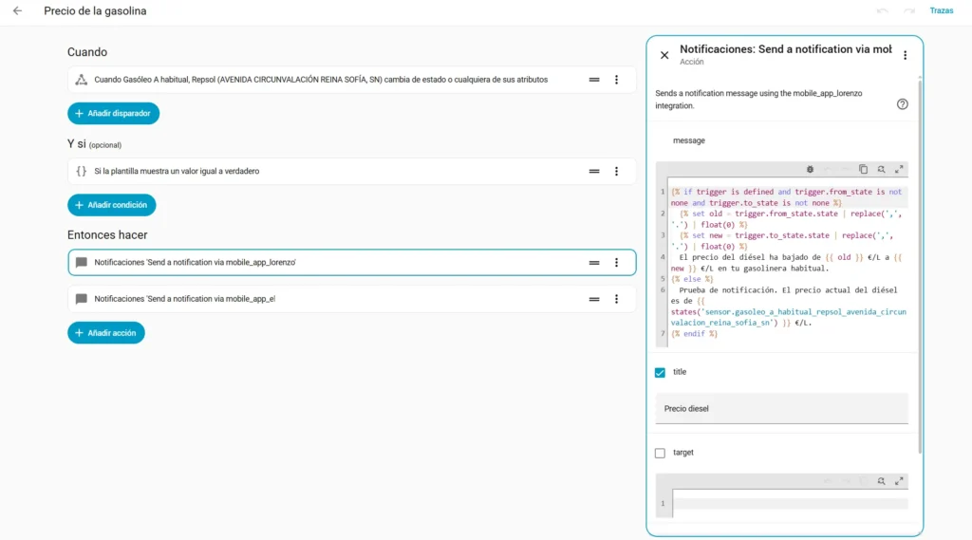The width and height of the screenshot is (972, 540).
Task: Open the side panel three-dot menu
Action: point(905,55)
